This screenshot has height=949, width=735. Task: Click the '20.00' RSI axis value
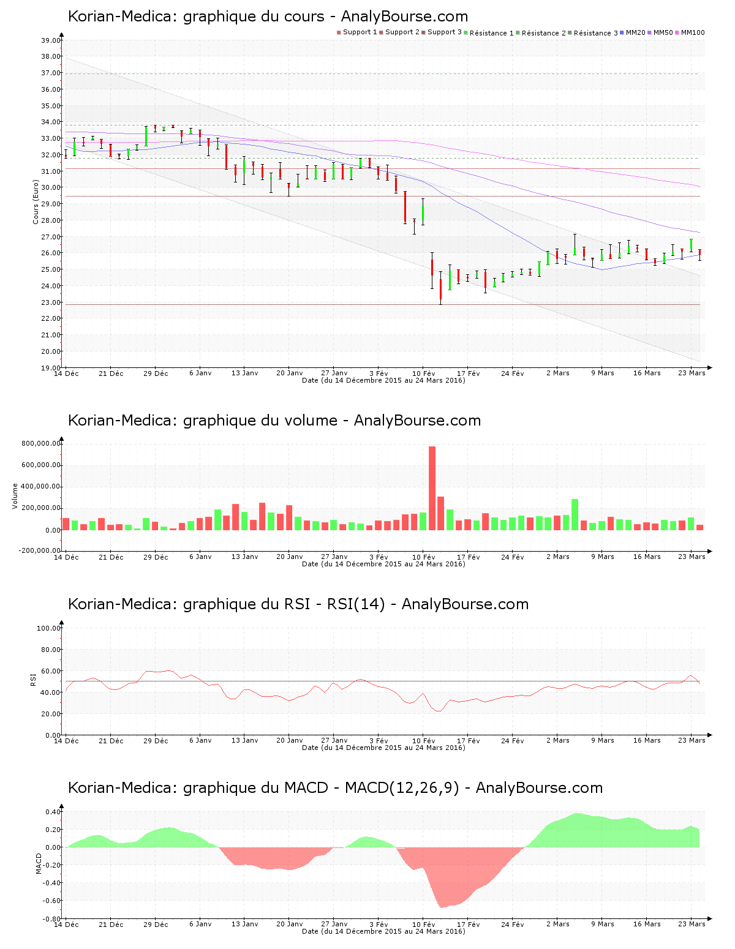(x=51, y=714)
